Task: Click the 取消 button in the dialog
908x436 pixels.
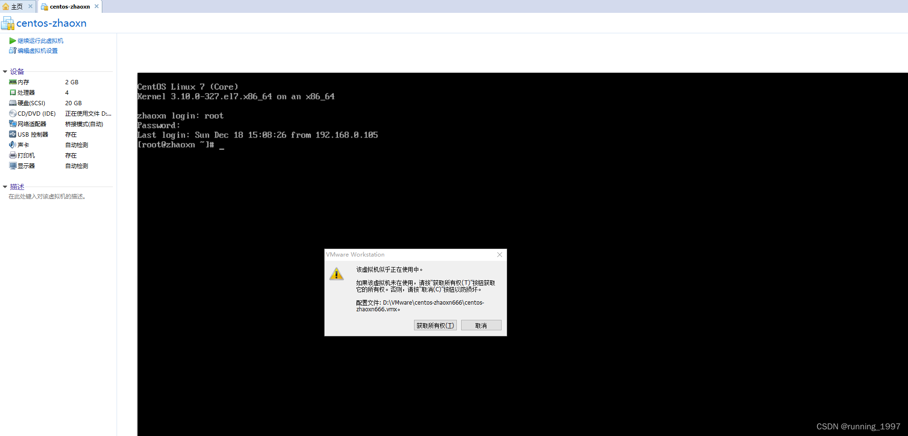Action: pyautogui.click(x=481, y=326)
